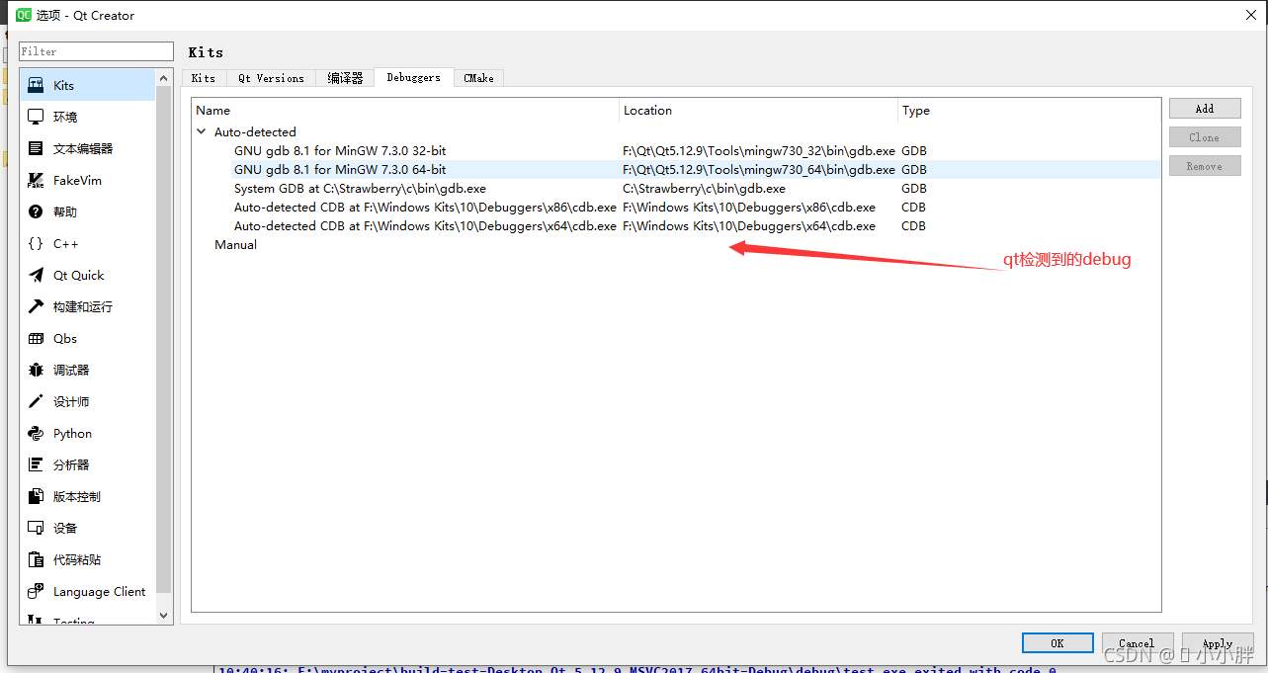
Task: Click the Add debugger button
Action: point(1205,109)
